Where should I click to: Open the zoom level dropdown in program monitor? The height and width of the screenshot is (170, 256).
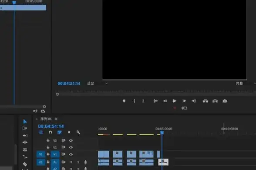[98, 83]
